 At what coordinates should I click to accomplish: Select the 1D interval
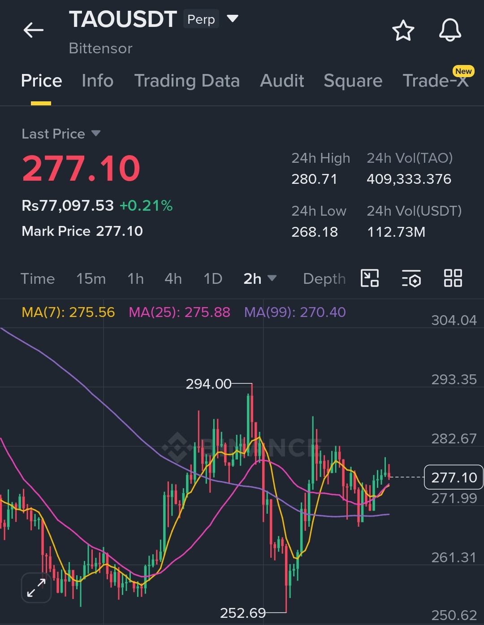(x=213, y=278)
